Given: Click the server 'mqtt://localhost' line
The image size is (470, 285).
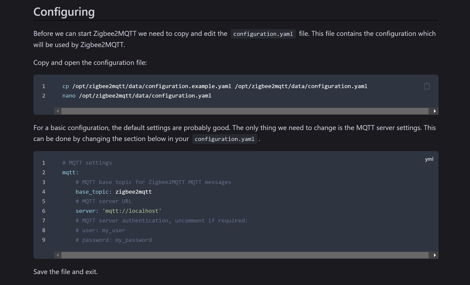Looking at the screenshot, I should click(119, 211).
